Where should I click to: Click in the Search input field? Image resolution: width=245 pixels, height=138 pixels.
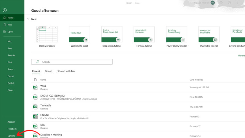pos(73,62)
